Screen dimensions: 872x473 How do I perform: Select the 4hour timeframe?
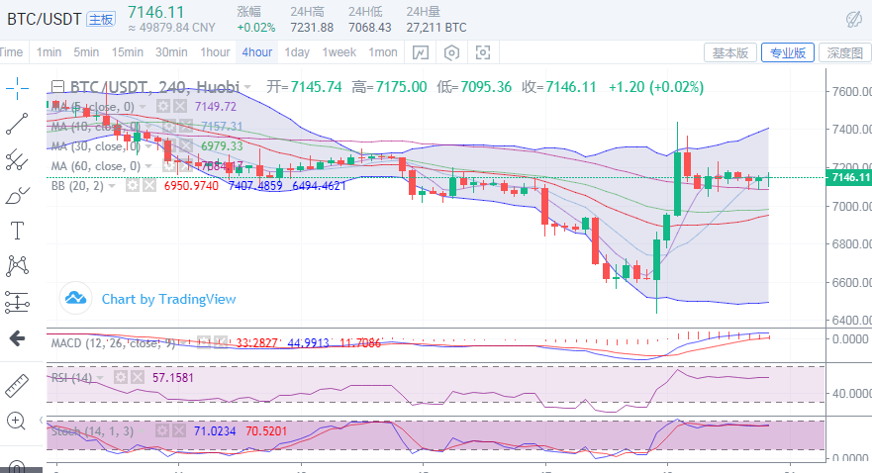257,52
